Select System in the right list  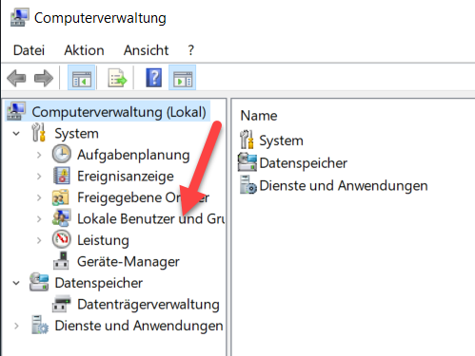pyautogui.click(x=281, y=141)
